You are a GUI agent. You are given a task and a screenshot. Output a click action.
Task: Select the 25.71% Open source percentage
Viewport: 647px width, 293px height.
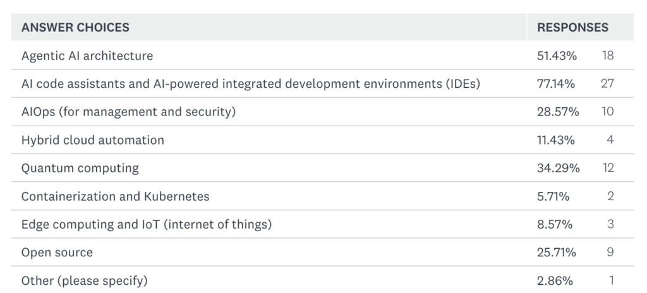point(556,253)
